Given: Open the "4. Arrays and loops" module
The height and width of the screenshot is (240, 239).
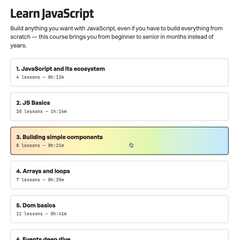Looking at the screenshot, I should (43, 171).
